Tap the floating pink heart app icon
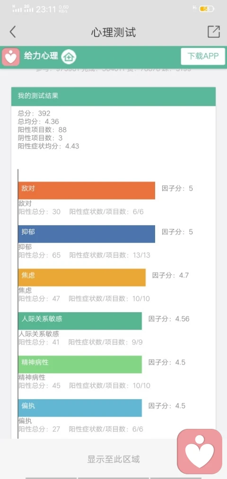This screenshot has height=479, width=227. [200, 452]
